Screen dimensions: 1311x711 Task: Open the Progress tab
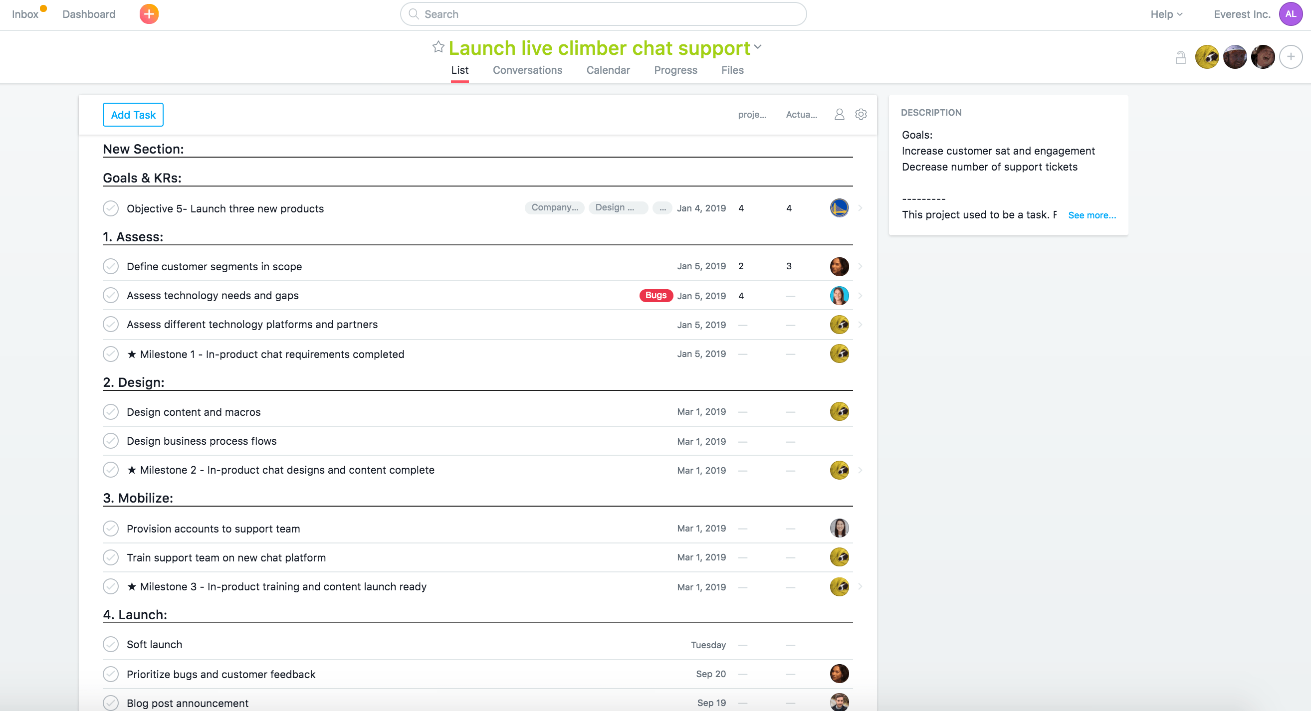tap(675, 70)
